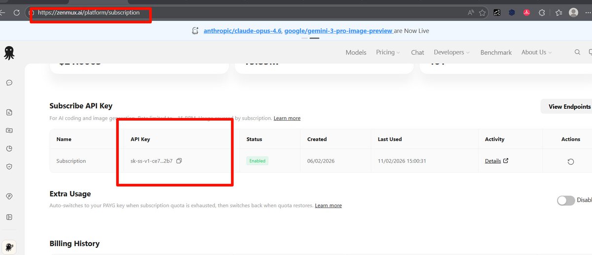Viewport: 592px width, 255px height.
Task: Click the 'Billing History' heading
Action: pos(74,243)
